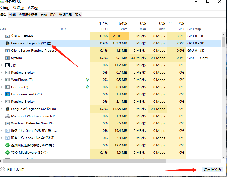Click the Task Manager title bar icon

pyautogui.click(x=2, y=2)
